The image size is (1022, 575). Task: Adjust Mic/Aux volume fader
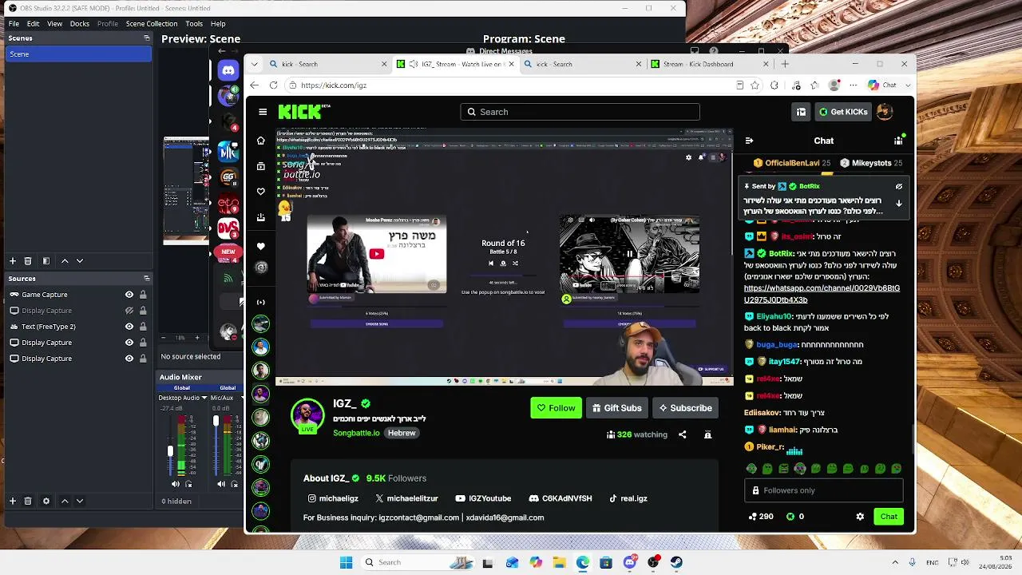216,421
